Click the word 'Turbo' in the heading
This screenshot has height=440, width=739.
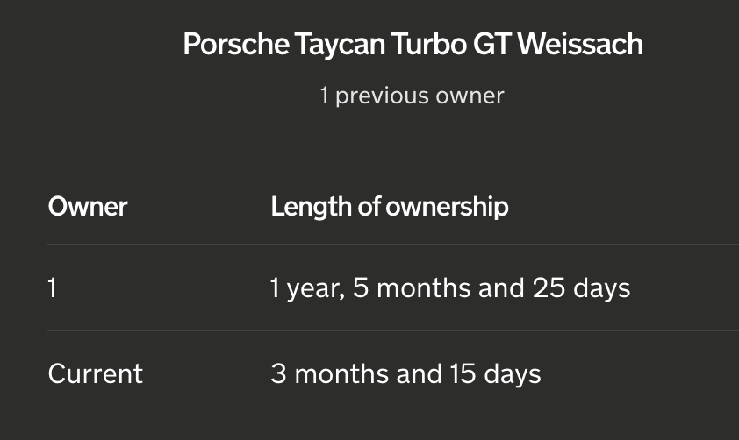[429, 45]
